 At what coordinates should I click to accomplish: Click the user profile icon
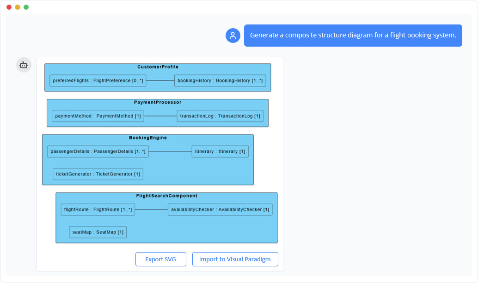(233, 36)
